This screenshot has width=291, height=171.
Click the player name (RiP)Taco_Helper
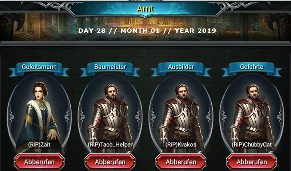(110, 145)
